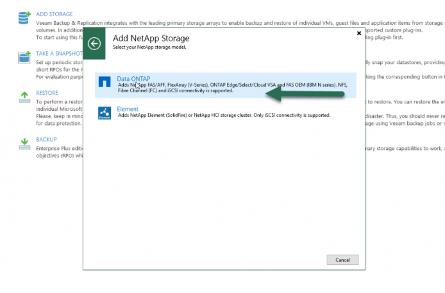Image resolution: width=445 pixels, height=293 pixels.
Task: Click the green up-arrow Restore icon
Action: click(24, 97)
